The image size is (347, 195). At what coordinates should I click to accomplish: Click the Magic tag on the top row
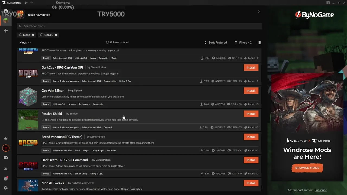pos(114,58)
